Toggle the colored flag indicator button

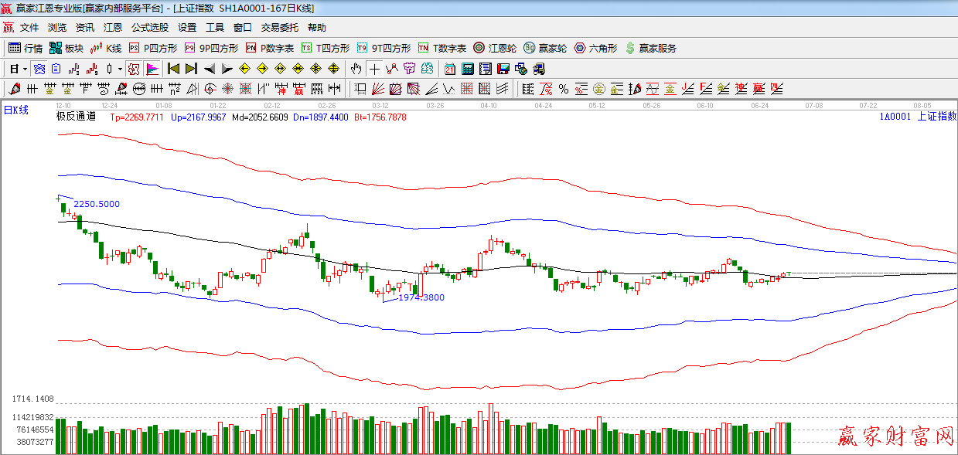point(152,69)
